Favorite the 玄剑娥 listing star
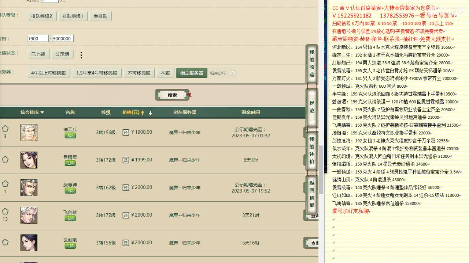The width and height of the screenshot is (469, 263). (x=5, y=242)
